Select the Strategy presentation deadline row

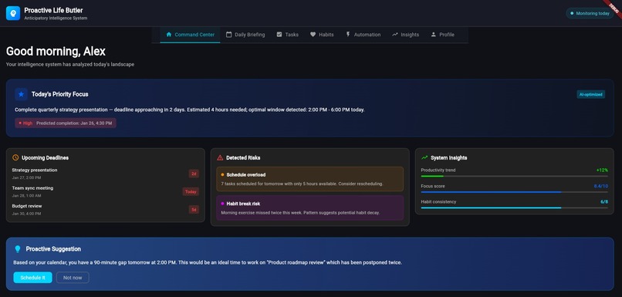(x=105, y=174)
